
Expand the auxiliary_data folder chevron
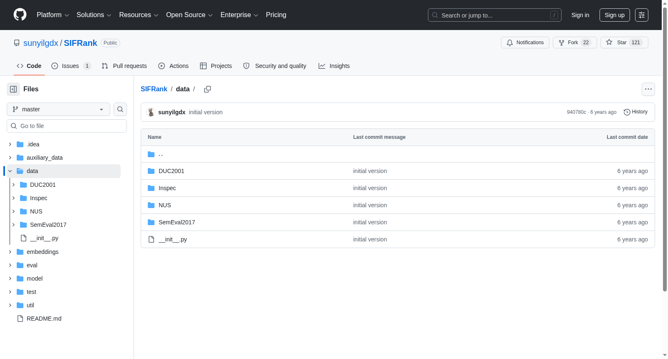(10, 158)
